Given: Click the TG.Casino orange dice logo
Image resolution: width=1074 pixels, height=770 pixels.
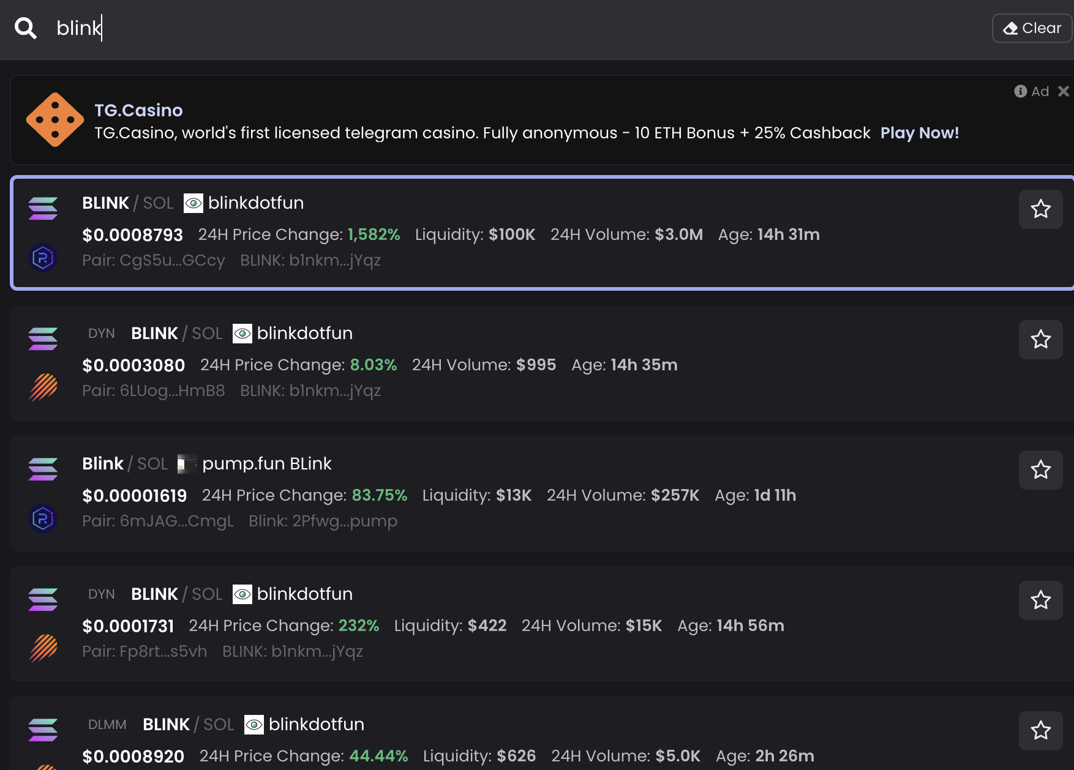Looking at the screenshot, I should [x=55, y=120].
